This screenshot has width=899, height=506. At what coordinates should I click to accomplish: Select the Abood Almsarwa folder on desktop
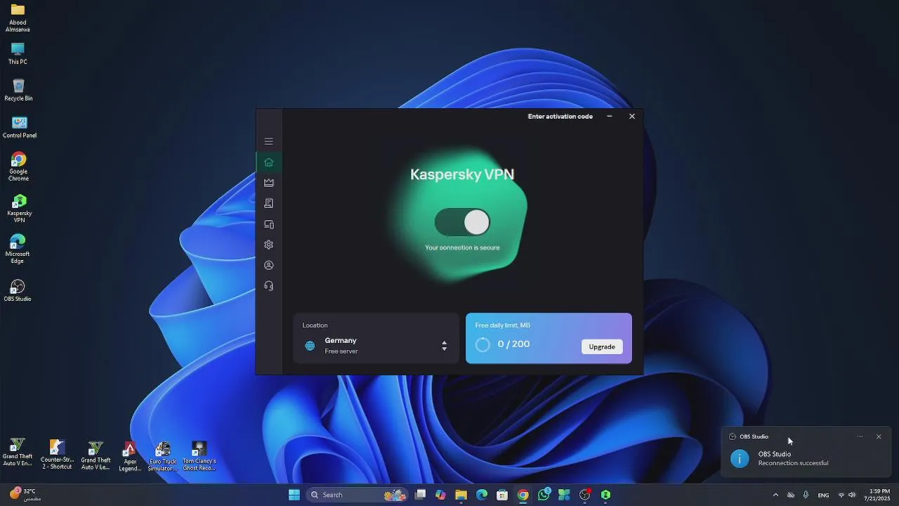(18, 18)
